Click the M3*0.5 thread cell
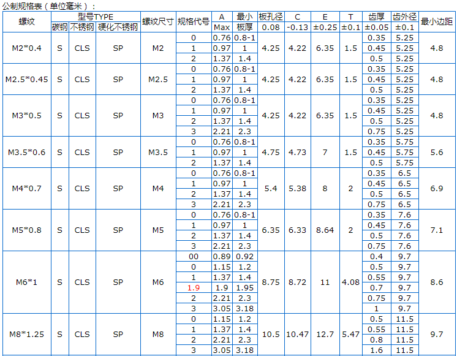The width and height of the screenshot is (457, 356). tap(27, 116)
